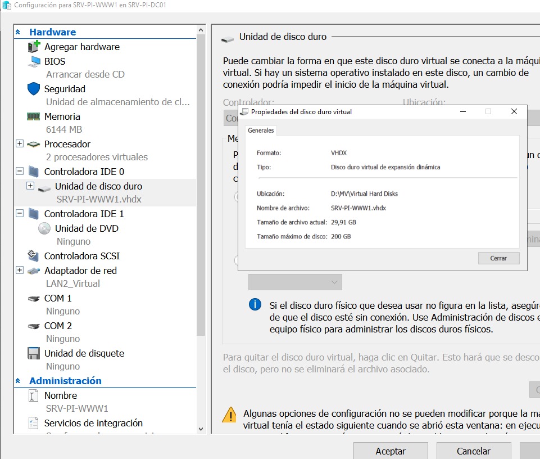Screen dimensions: 540x459
Task: Click the hardware list scrollbar down arrow
Action: coord(202,429)
